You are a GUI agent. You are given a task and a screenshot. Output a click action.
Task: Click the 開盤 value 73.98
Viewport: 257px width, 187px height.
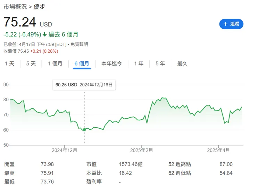pos(47,164)
